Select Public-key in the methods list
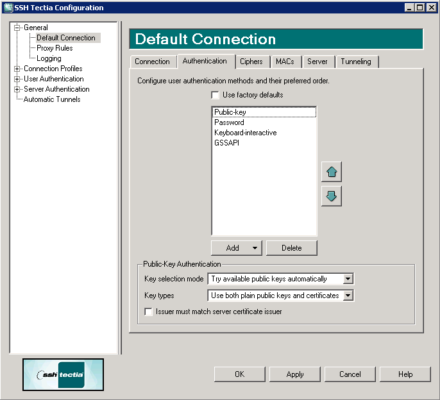This screenshot has width=440, height=400. [264, 112]
